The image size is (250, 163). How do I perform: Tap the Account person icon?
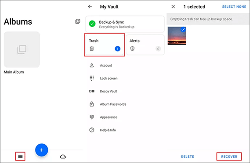tap(92, 65)
